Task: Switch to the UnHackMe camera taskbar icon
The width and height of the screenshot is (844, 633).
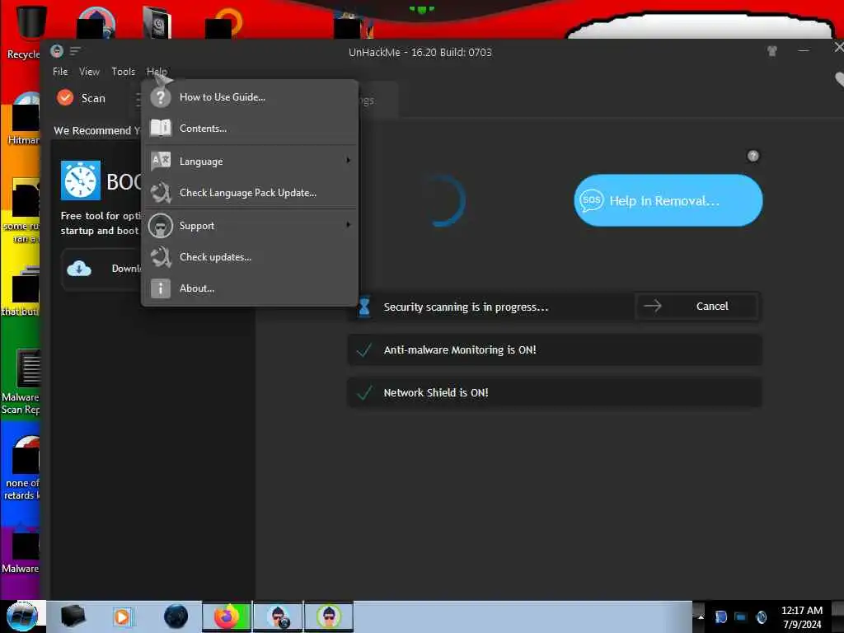Action: coord(279,617)
